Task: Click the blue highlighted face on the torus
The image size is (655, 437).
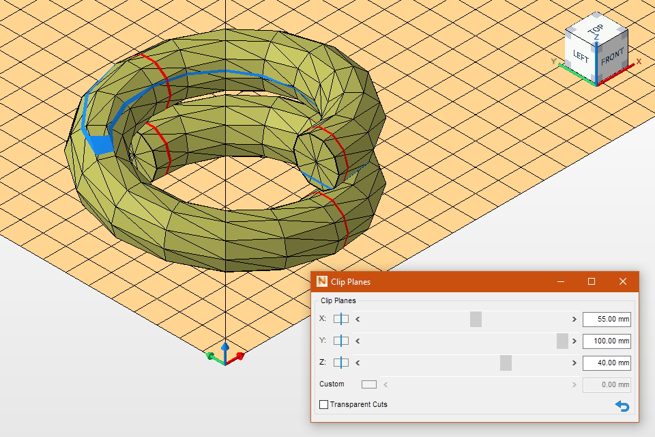Action: tap(100, 144)
